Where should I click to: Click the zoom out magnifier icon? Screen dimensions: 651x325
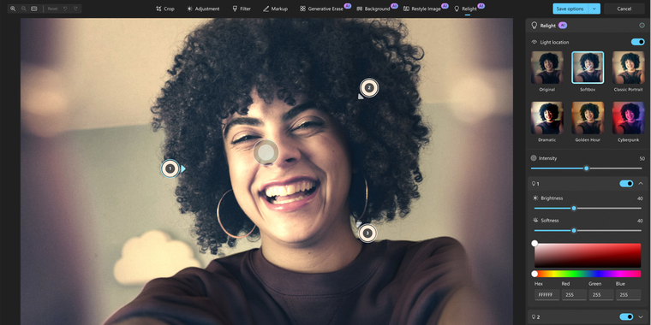coord(24,9)
